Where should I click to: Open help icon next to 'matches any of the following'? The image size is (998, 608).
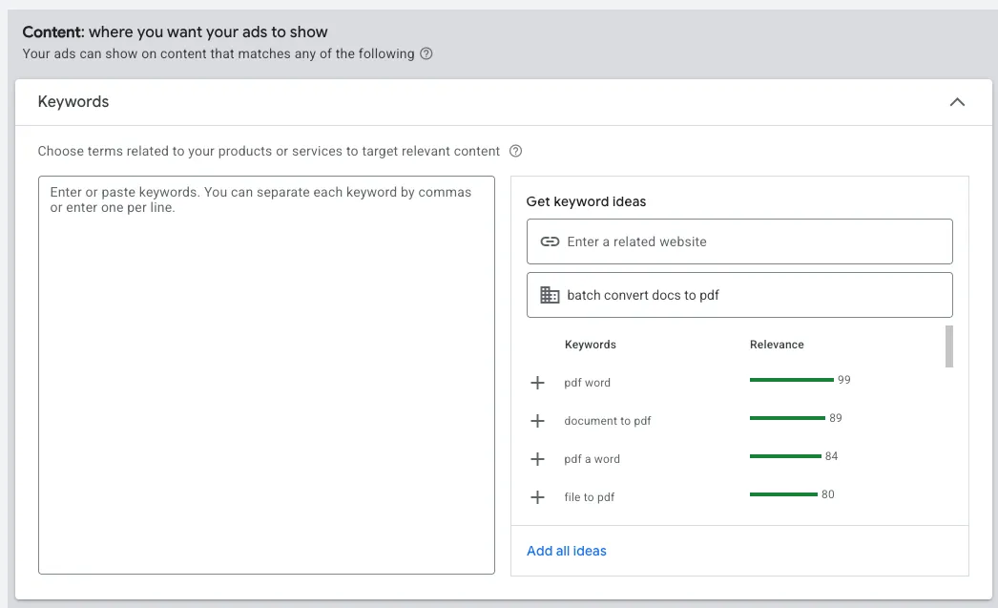(426, 54)
